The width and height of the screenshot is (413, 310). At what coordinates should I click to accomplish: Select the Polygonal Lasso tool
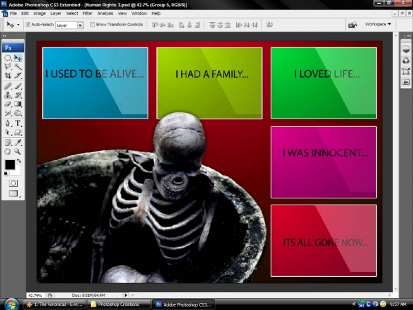(x=8, y=66)
